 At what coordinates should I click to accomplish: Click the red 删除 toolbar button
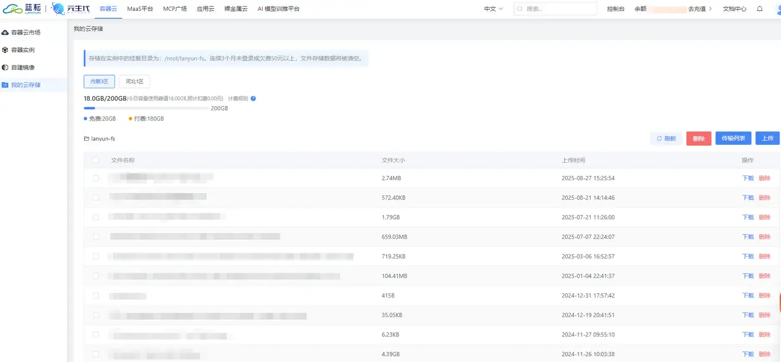point(699,139)
